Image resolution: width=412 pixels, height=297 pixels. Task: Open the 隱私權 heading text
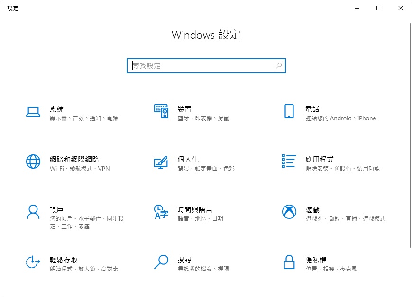click(x=316, y=260)
